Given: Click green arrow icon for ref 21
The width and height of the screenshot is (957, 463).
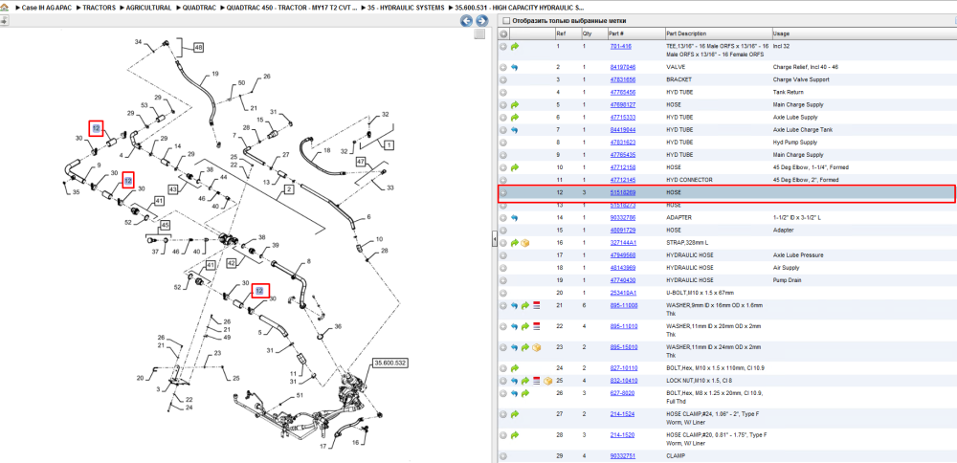Looking at the screenshot, I should (525, 305).
